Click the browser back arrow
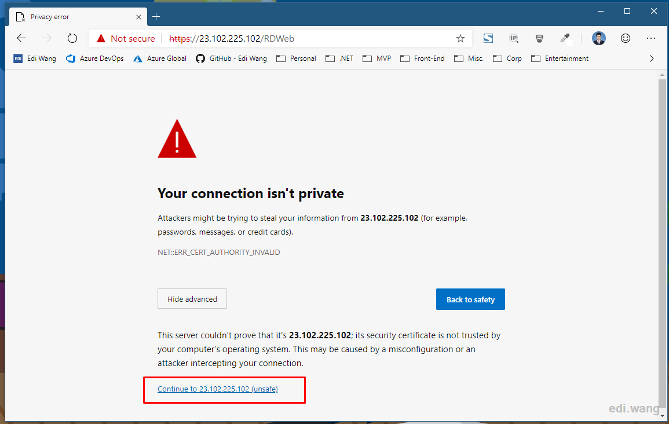Viewport: 669px width, 424px height. 21,38
